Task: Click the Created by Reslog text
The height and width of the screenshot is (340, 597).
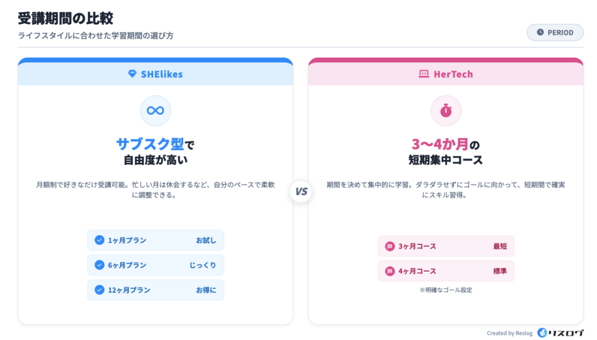Action: coord(510,334)
